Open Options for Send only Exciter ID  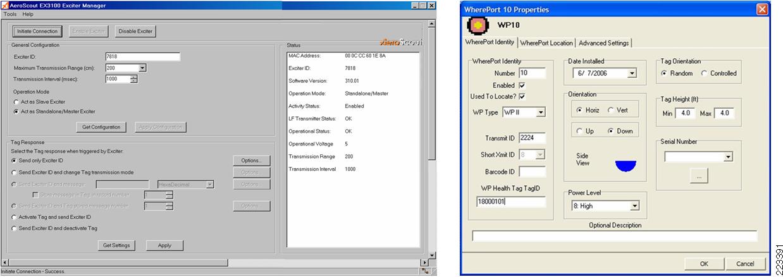(x=251, y=161)
